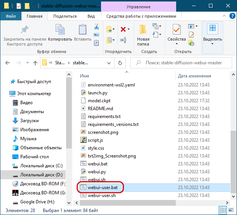Click the Properties icon in title bar
Screen dimensions: 237x215
tap(19, 6)
